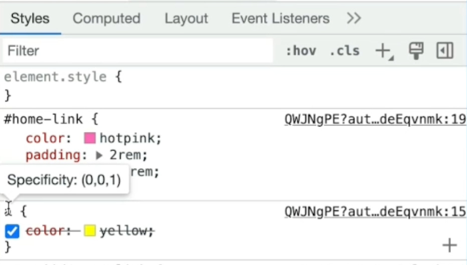
Task: Click the #home-link selector
Action: click(x=44, y=119)
